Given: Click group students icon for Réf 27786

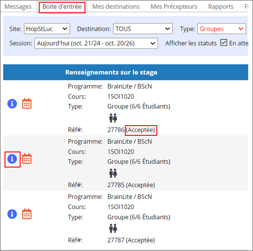Looking at the screenshot, I should 113,118.
